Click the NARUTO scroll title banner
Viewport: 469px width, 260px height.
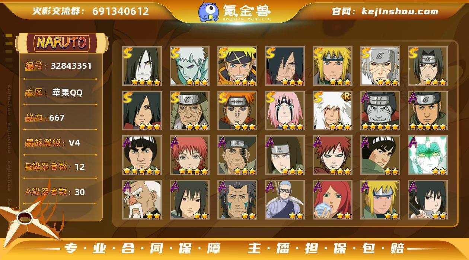[x=61, y=42]
